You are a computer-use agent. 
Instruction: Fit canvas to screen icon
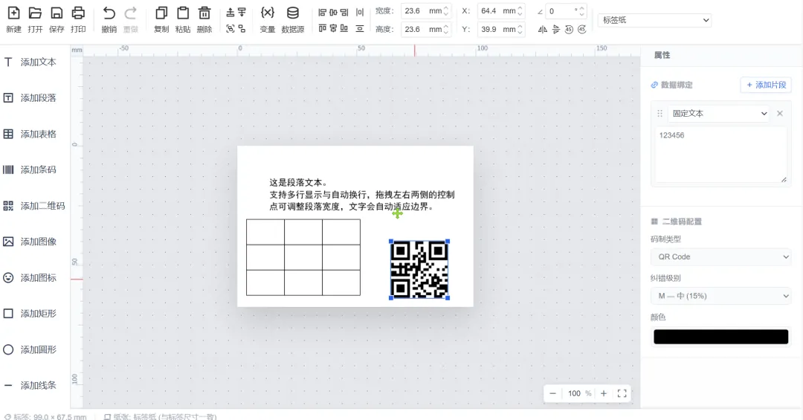[622, 393]
